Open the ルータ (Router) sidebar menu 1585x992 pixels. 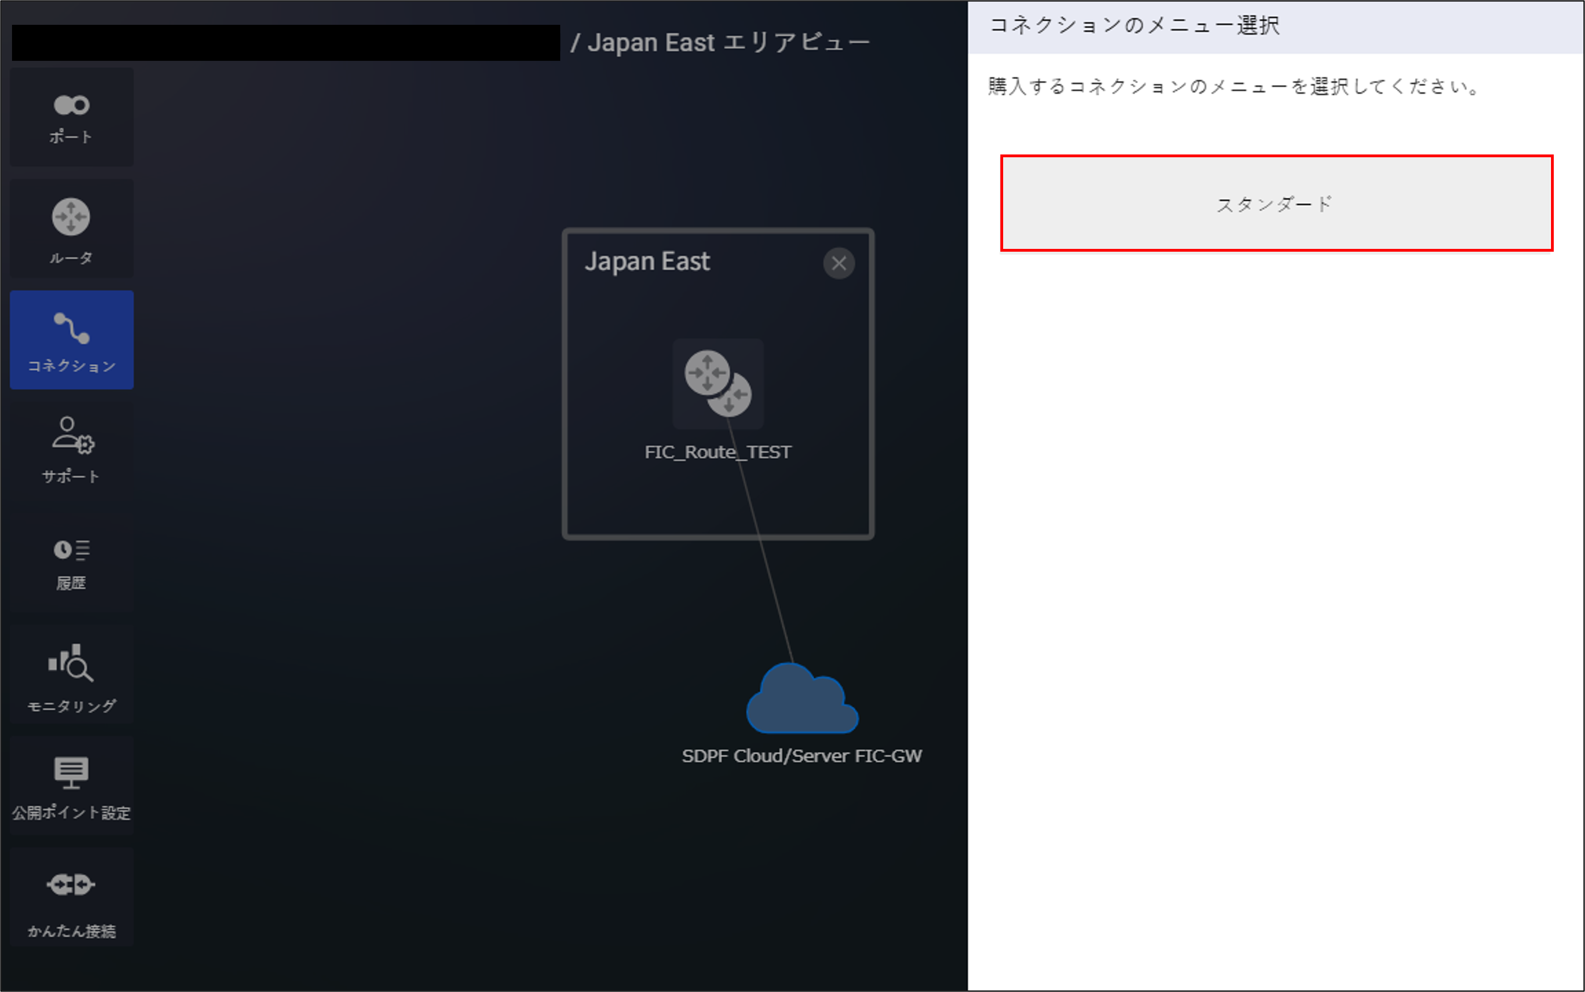[72, 229]
